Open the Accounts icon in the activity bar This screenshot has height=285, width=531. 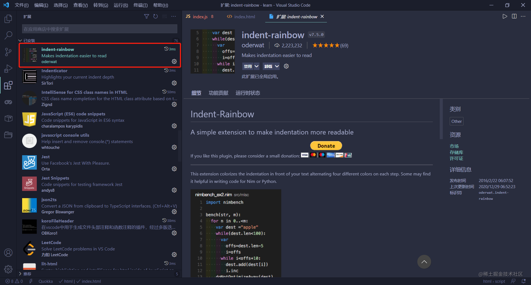click(x=8, y=252)
